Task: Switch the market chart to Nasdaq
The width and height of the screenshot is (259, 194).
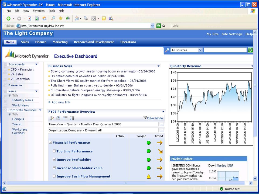Action: coord(221,165)
